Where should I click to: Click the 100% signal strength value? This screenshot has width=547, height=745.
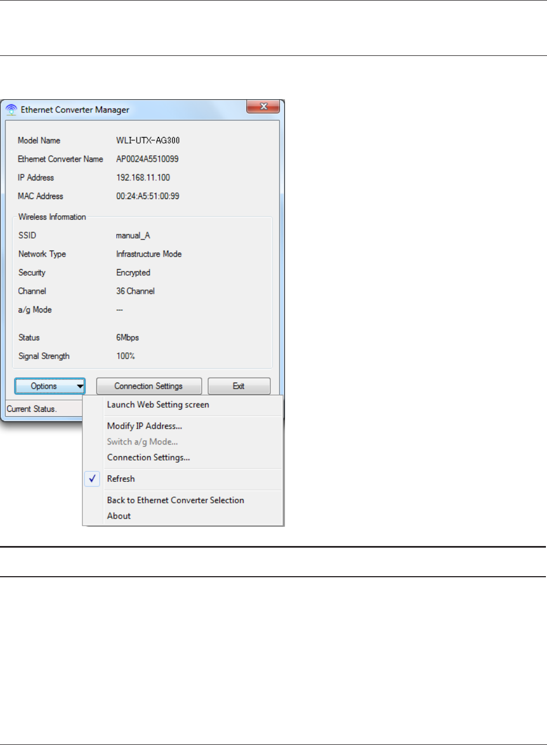126,356
